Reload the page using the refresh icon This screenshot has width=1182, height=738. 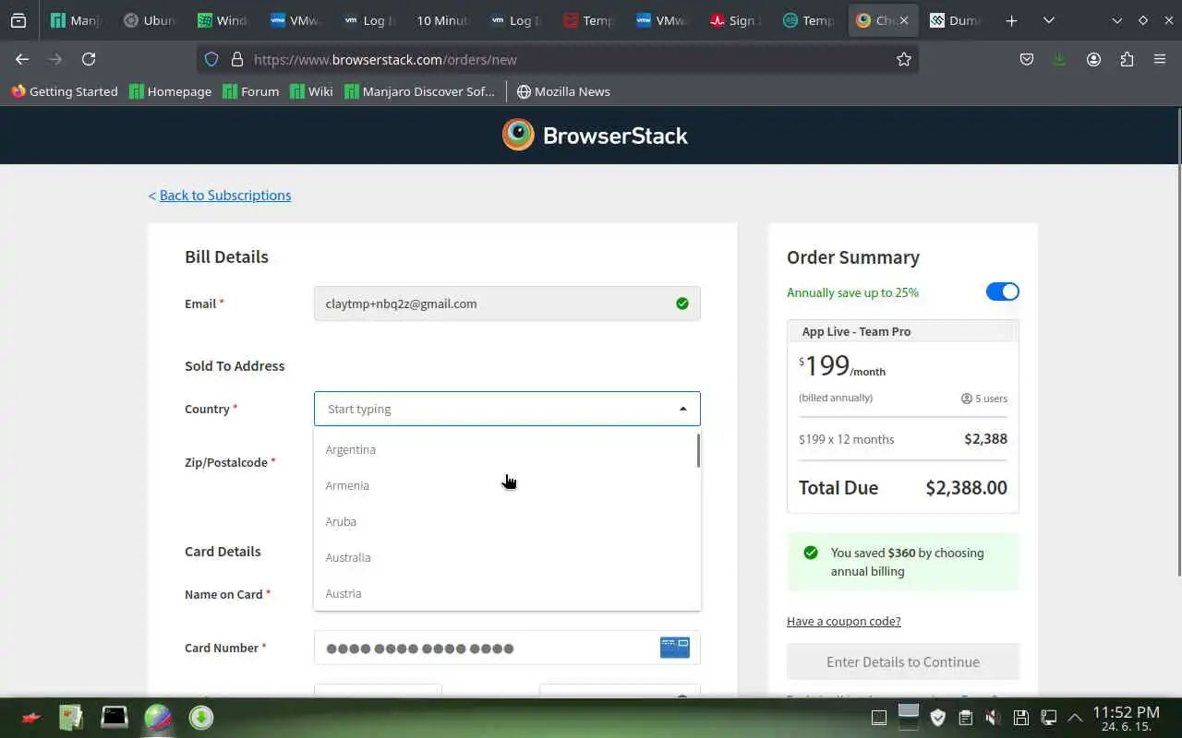[x=89, y=59]
